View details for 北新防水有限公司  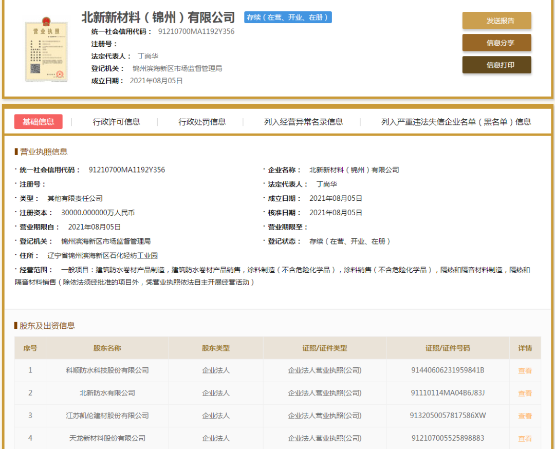(525, 393)
